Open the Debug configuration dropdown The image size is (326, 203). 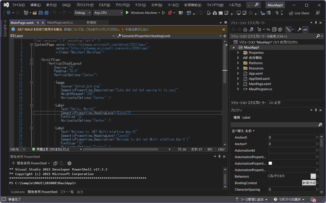[x=83, y=13]
